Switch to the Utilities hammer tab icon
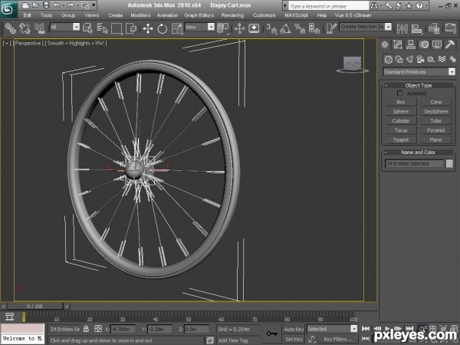Screen dimensions: 460x345 (x=450, y=44)
